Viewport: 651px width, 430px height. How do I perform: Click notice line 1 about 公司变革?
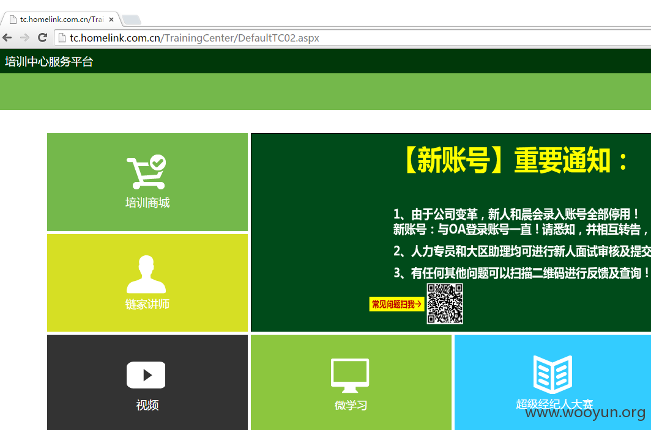516,214
